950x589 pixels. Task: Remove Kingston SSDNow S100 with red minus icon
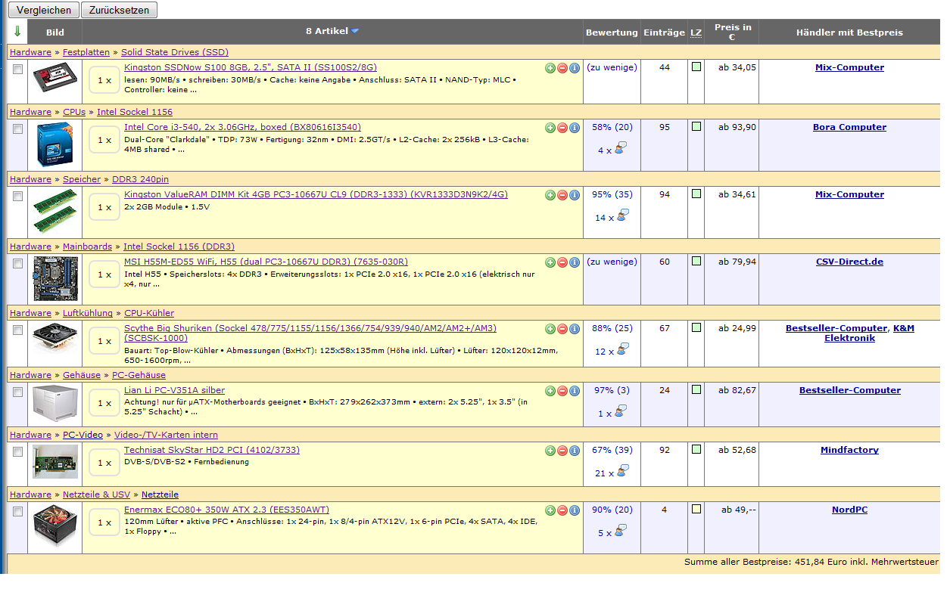(x=562, y=68)
